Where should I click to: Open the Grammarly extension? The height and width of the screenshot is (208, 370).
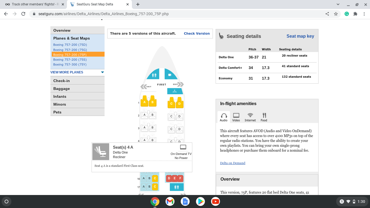[347, 14]
